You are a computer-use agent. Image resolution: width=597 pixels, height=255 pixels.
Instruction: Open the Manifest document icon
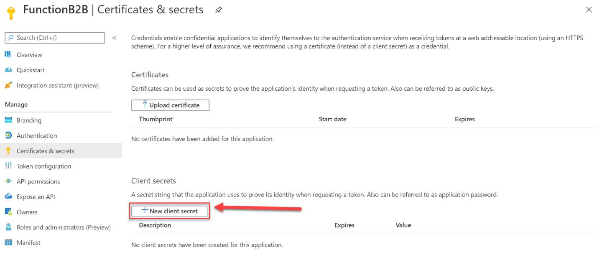(8, 242)
